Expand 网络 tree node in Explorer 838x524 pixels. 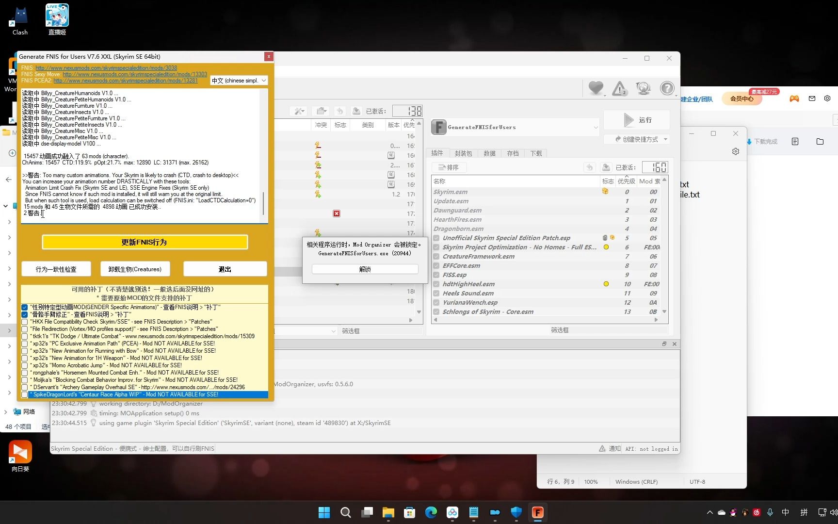pyautogui.click(x=5, y=412)
